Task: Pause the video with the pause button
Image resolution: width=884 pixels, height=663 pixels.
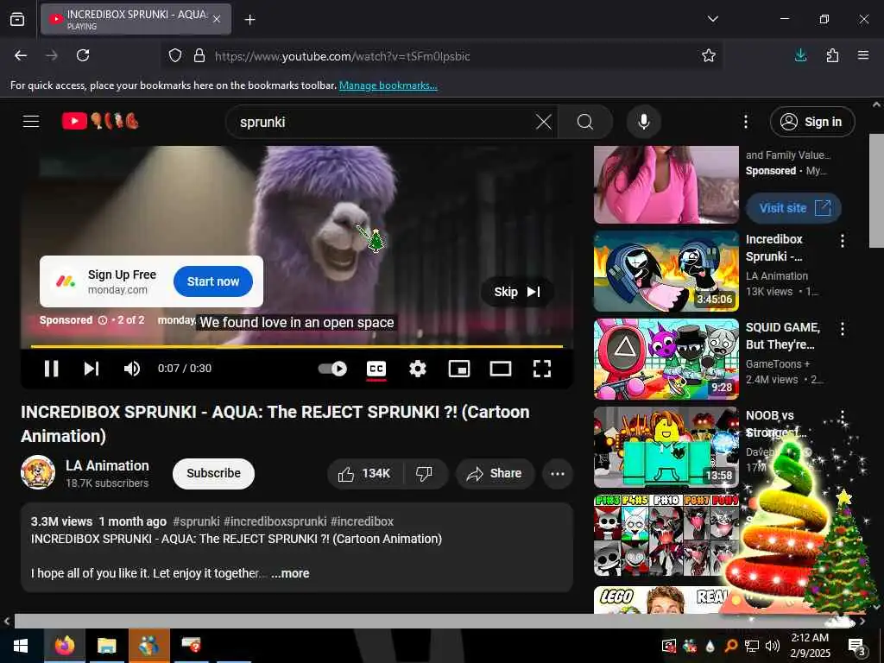Action: pyautogui.click(x=51, y=369)
